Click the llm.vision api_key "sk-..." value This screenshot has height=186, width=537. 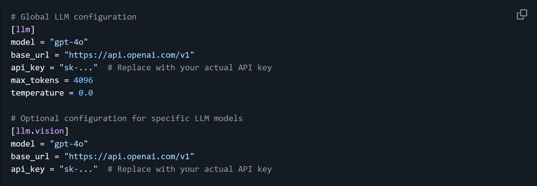[x=78, y=169]
